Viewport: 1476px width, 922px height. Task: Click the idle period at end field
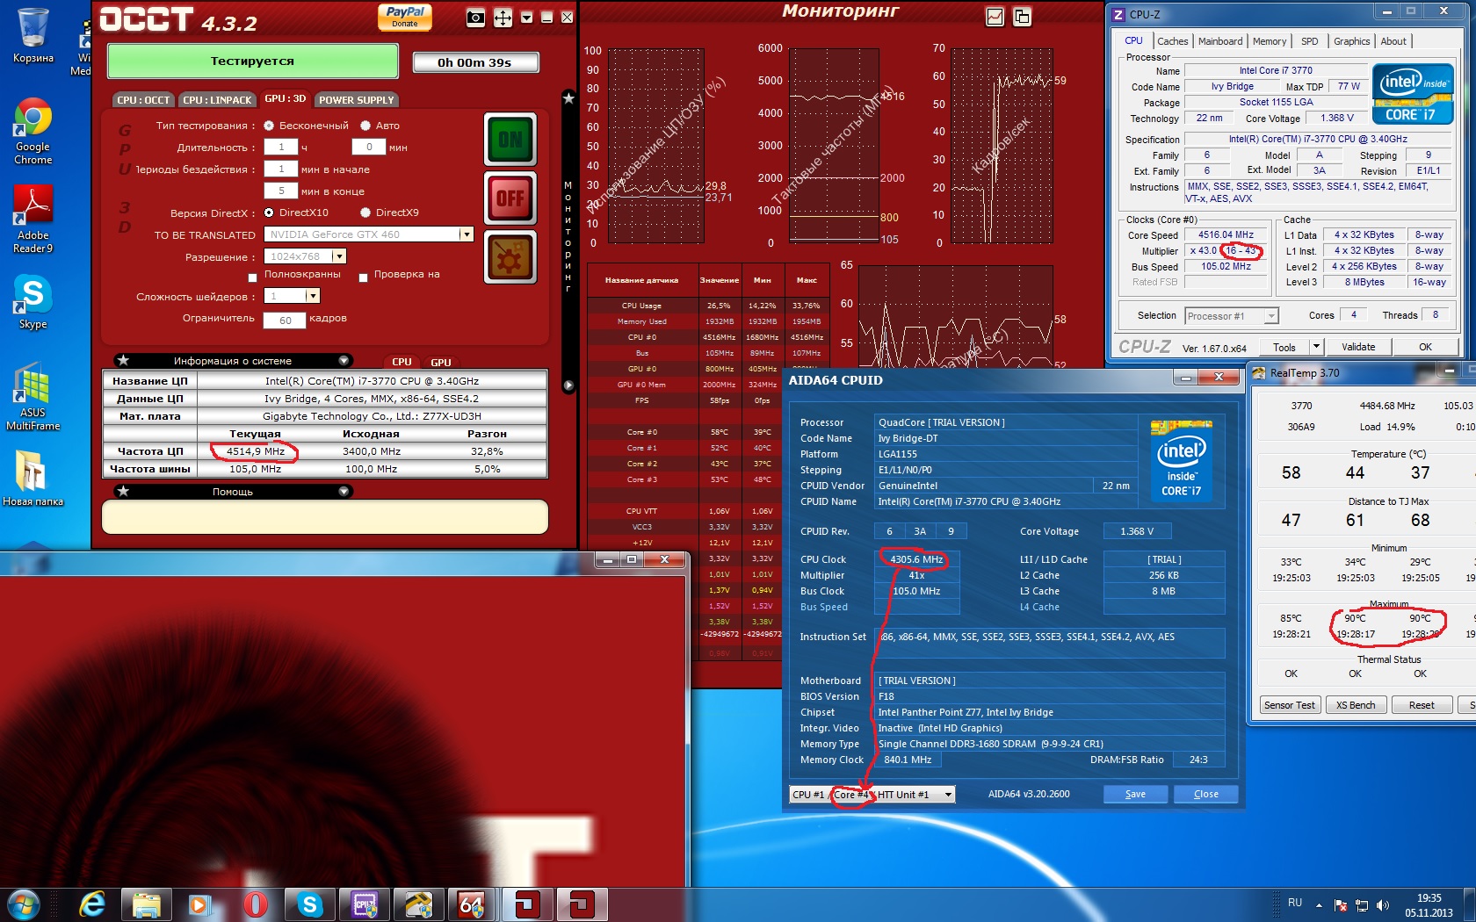281,191
